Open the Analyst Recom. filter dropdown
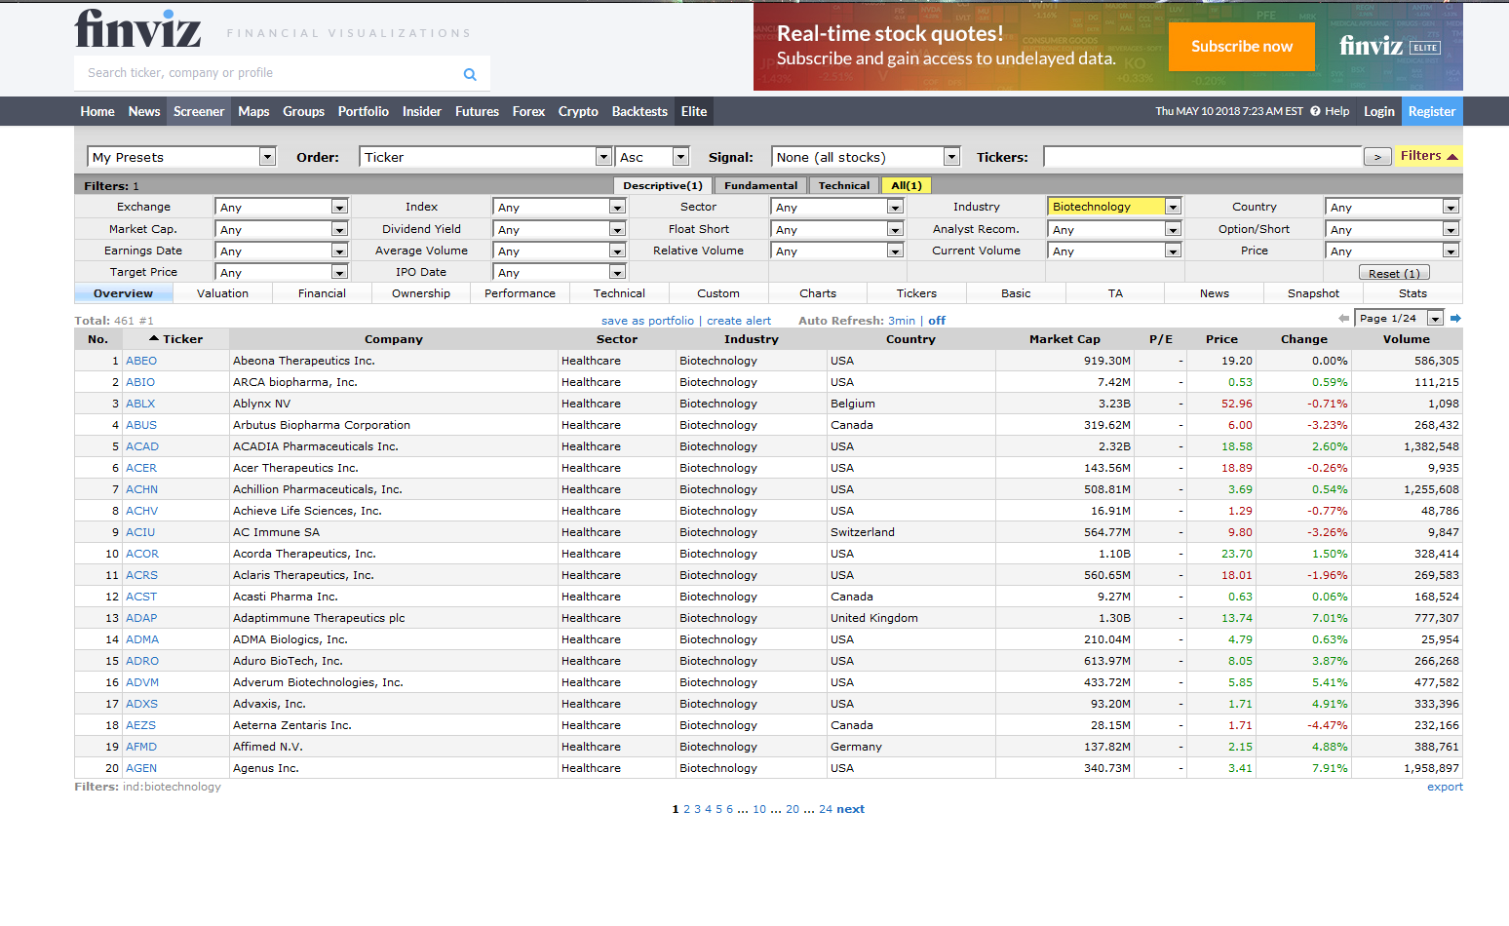The image size is (1509, 926). pos(1114,229)
